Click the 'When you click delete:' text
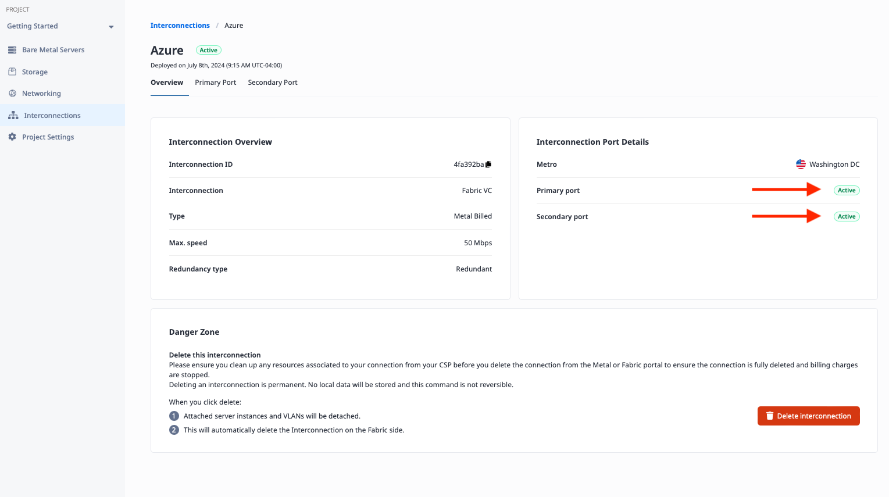The width and height of the screenshot is (889, 497). (x=205, y=402)
